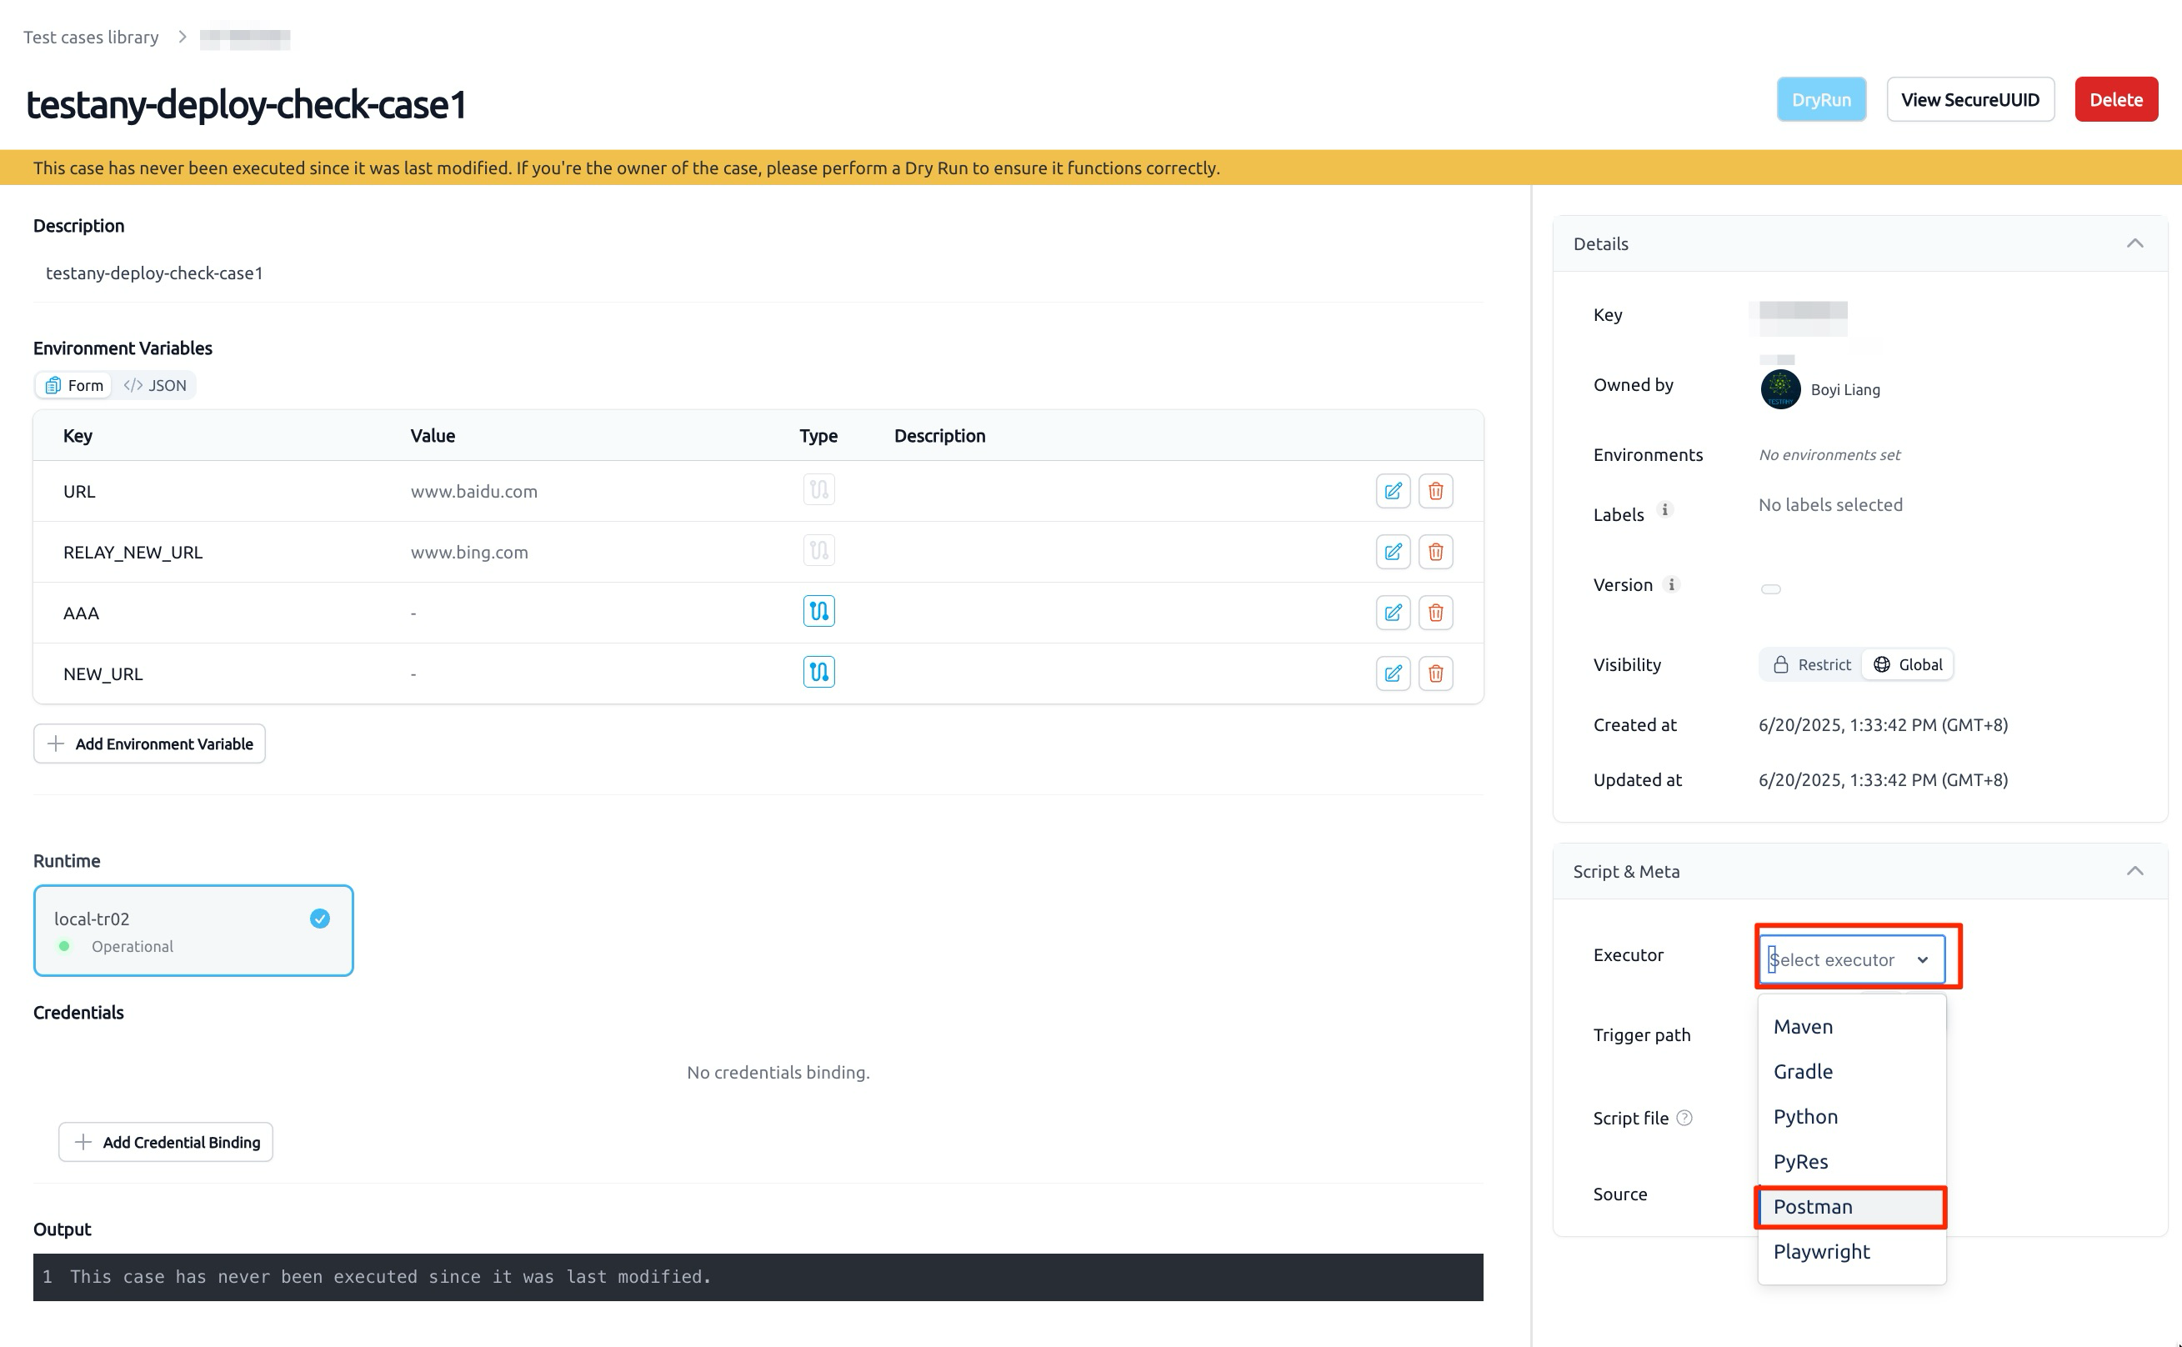The height and width of the screenshot is (1347, 2182).
Task: Click the type icon for NEW_URL variable
Action: (818, 672)
